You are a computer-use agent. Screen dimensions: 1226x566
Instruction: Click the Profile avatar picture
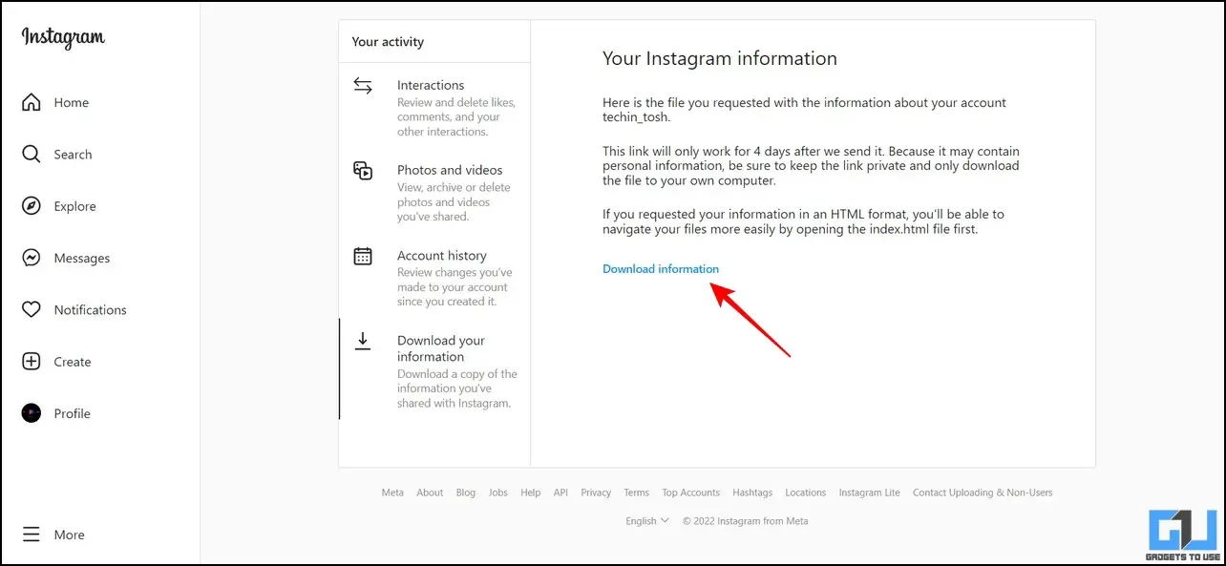32,413
